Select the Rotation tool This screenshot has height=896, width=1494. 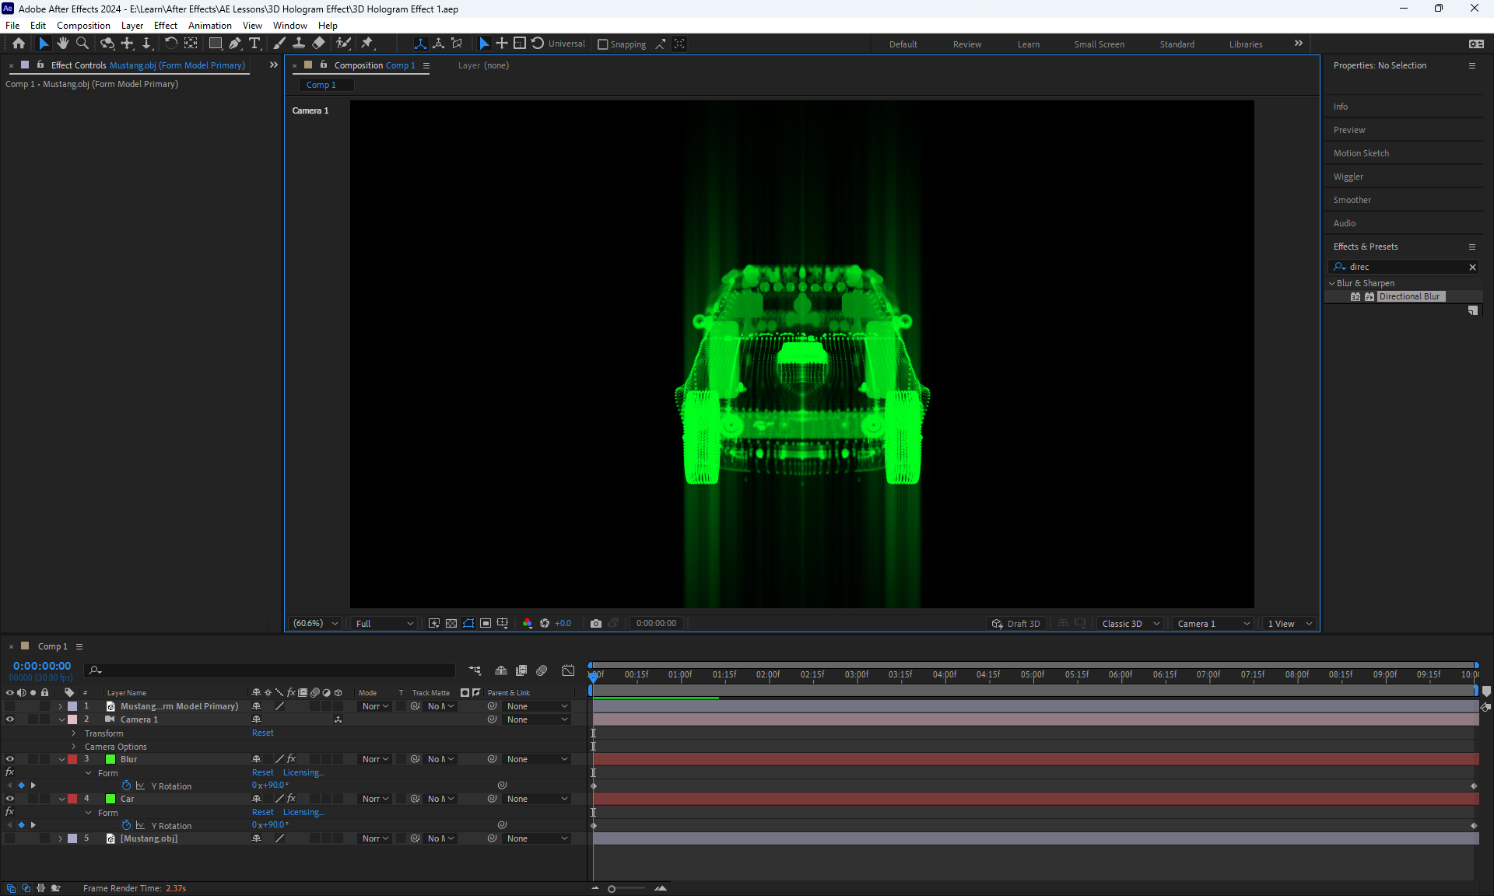click(x=170, y=44)
